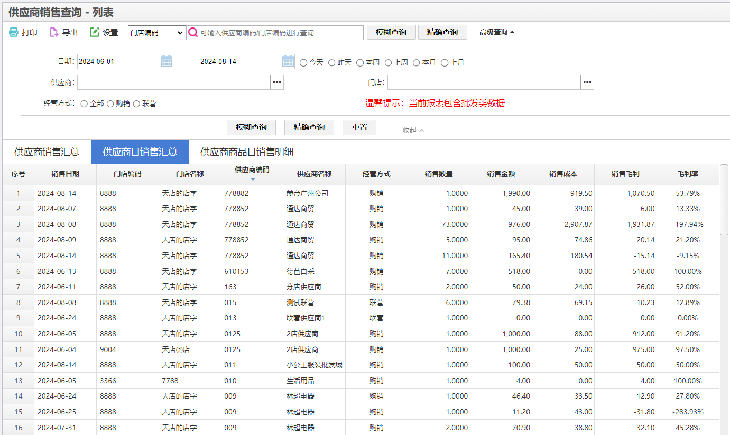Choose 全部 business mode radio
730x435 pixels.
[84, 104]
